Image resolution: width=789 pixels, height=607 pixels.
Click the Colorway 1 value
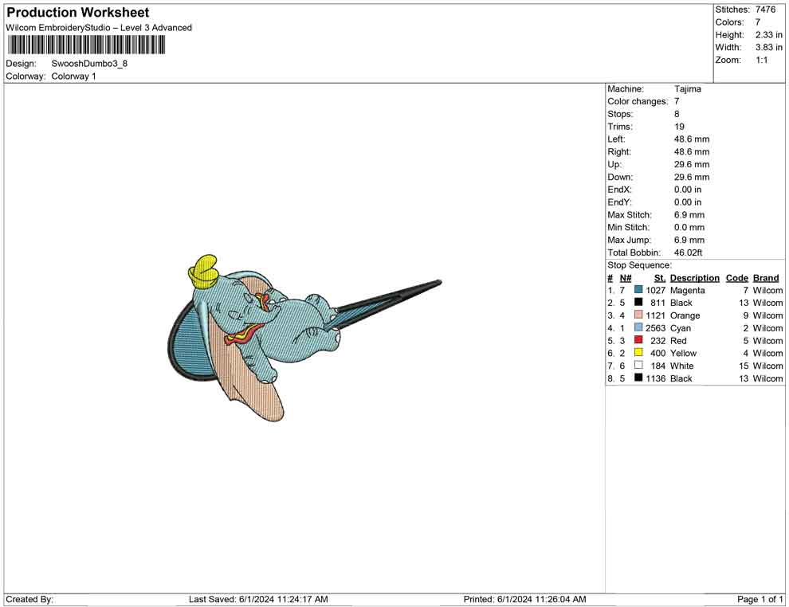[73, 76]
